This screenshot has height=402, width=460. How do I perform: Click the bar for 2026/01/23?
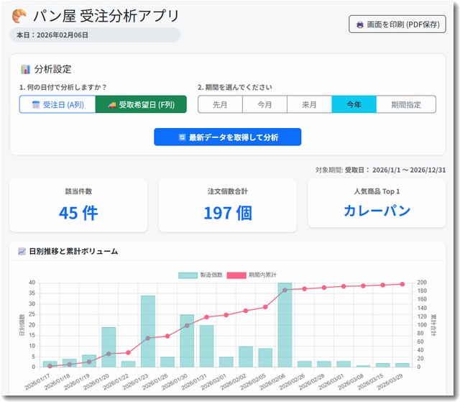click(148, 332)
